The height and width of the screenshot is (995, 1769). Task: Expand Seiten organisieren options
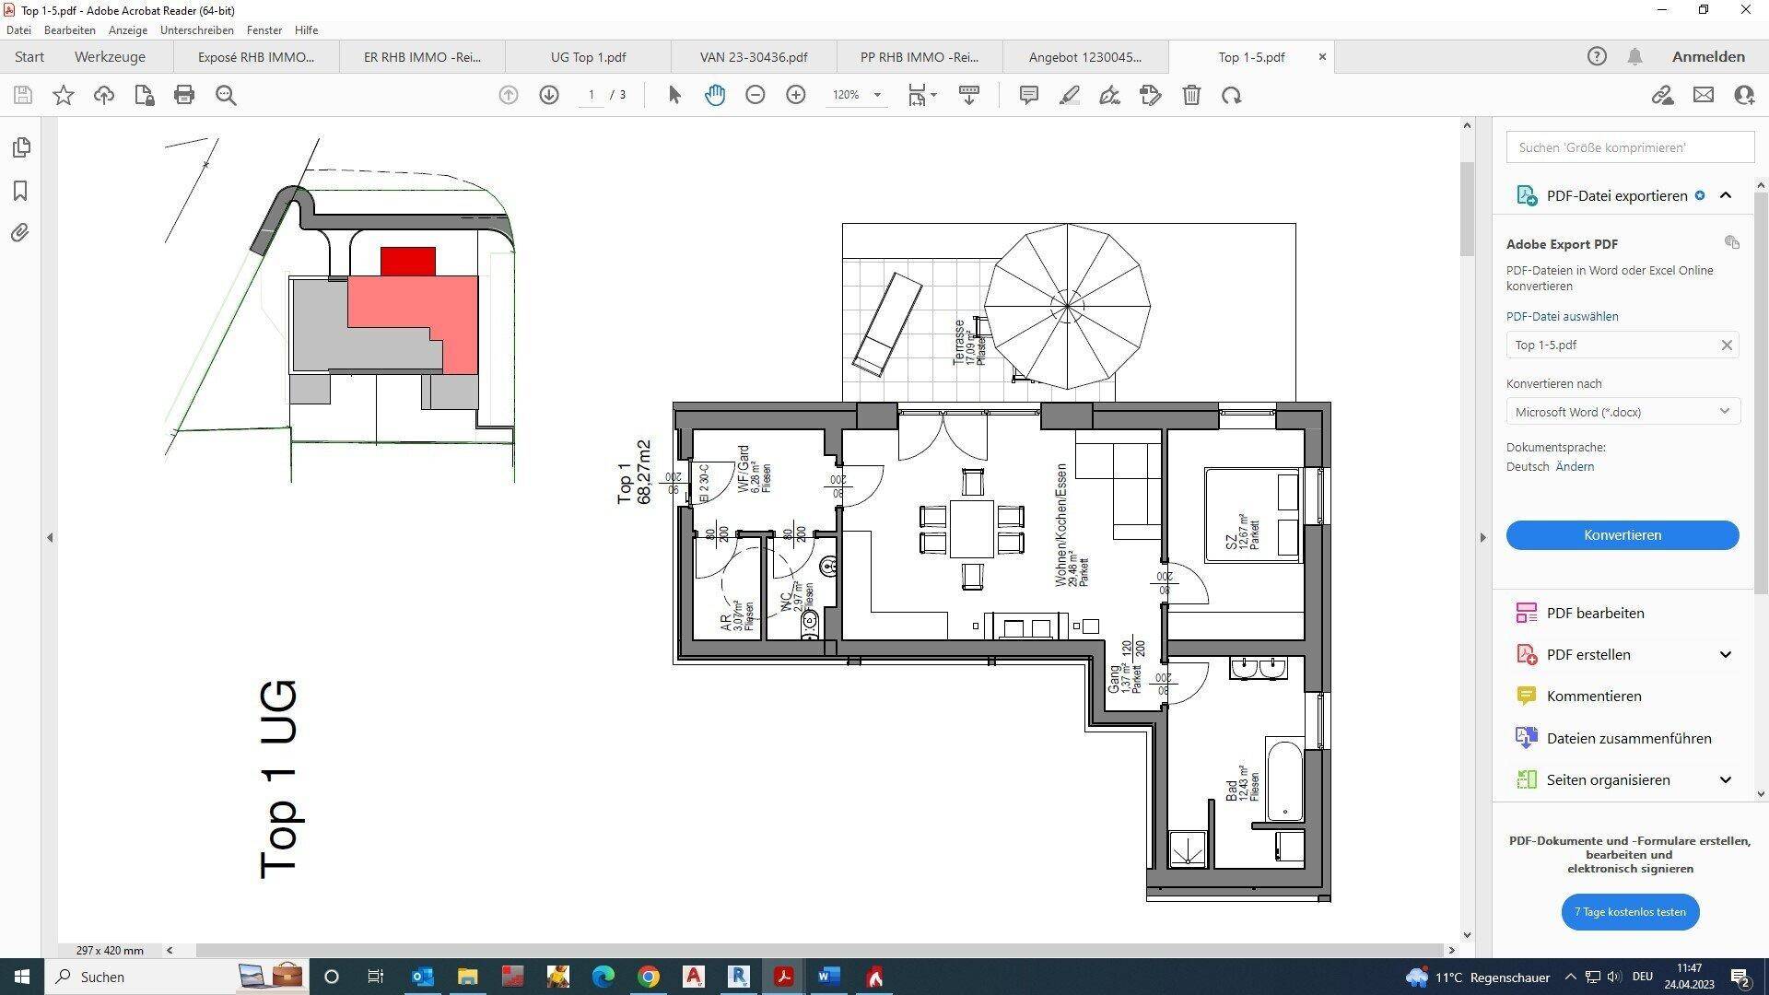(1726, 779)
